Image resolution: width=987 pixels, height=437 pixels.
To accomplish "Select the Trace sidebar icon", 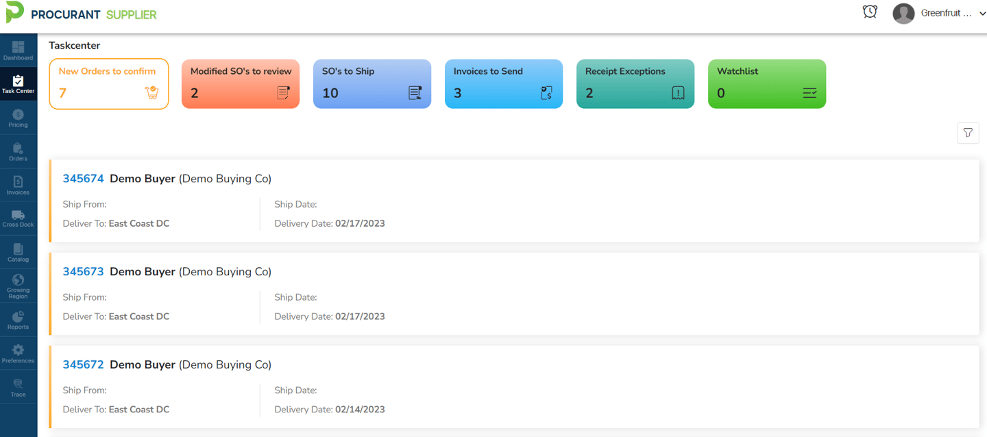I will (x=19, y=386).
